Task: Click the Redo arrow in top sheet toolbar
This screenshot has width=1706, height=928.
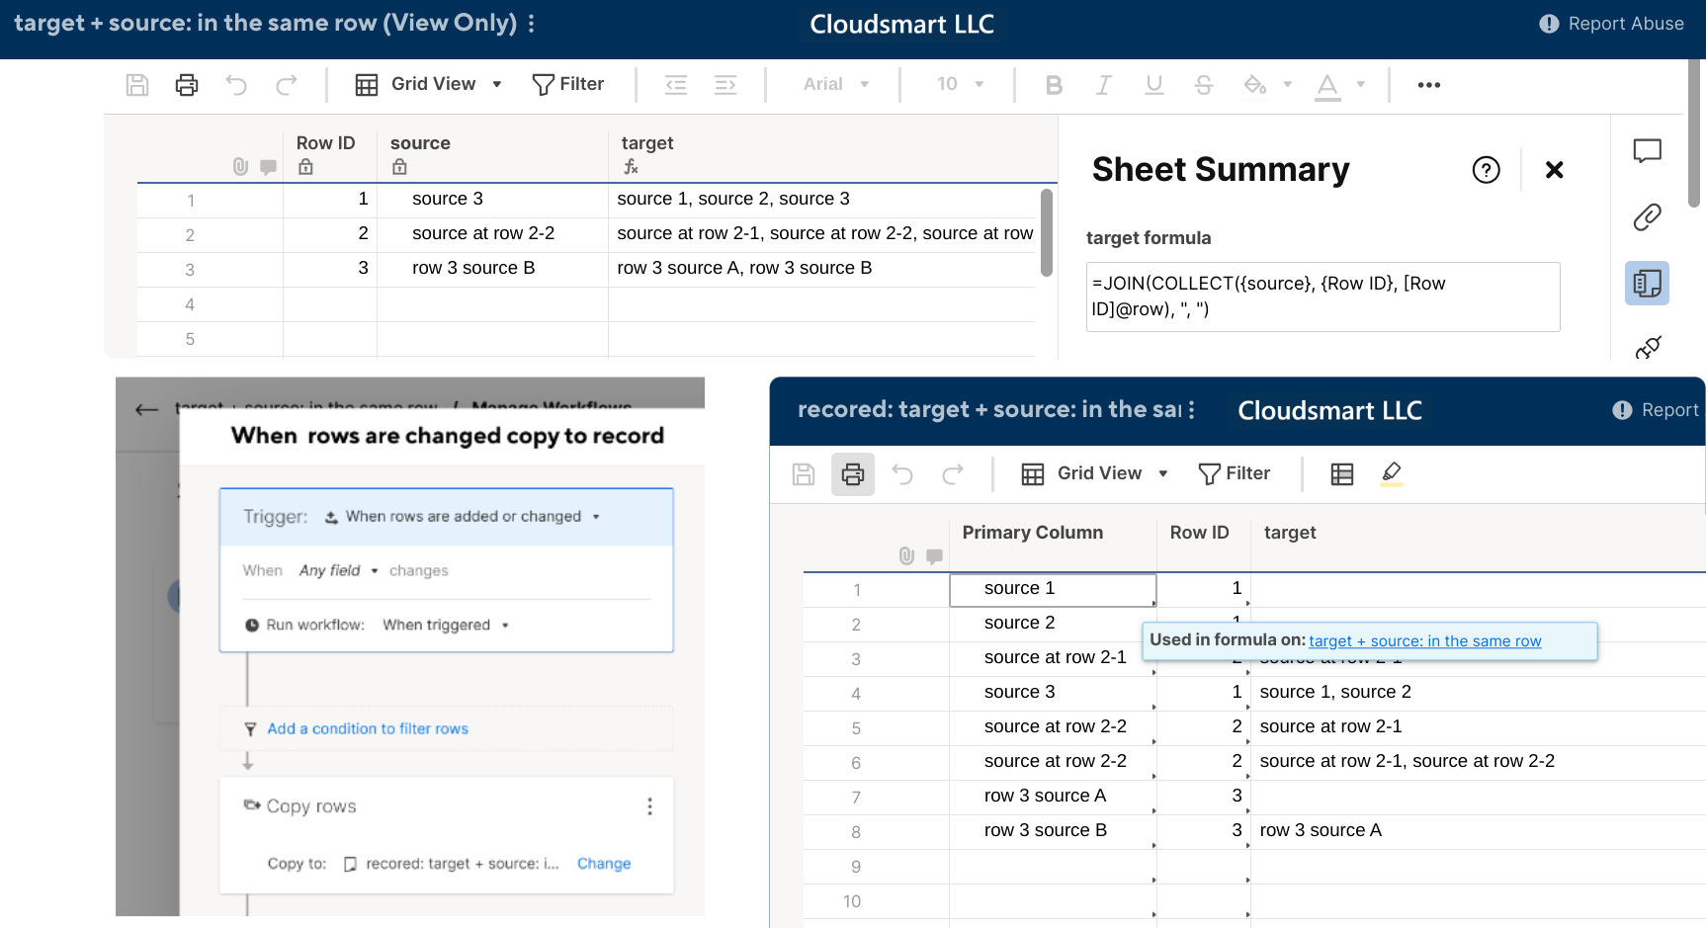Action: (x=286, y=85)
